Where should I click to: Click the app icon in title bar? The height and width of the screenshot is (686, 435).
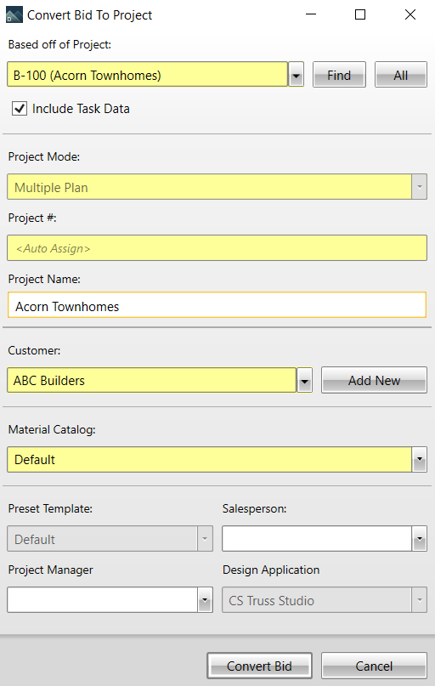click(14, 14)
